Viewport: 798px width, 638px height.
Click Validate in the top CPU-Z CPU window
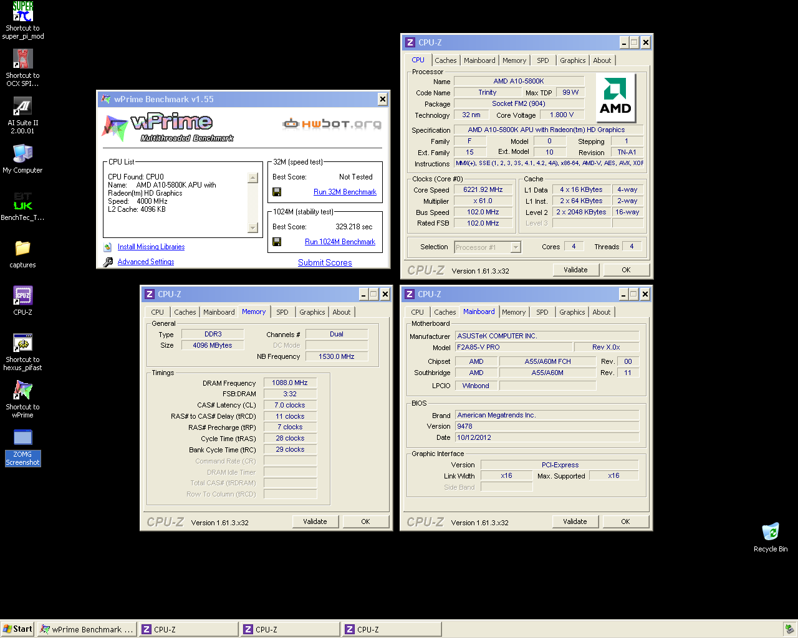[x=576, y=270]
